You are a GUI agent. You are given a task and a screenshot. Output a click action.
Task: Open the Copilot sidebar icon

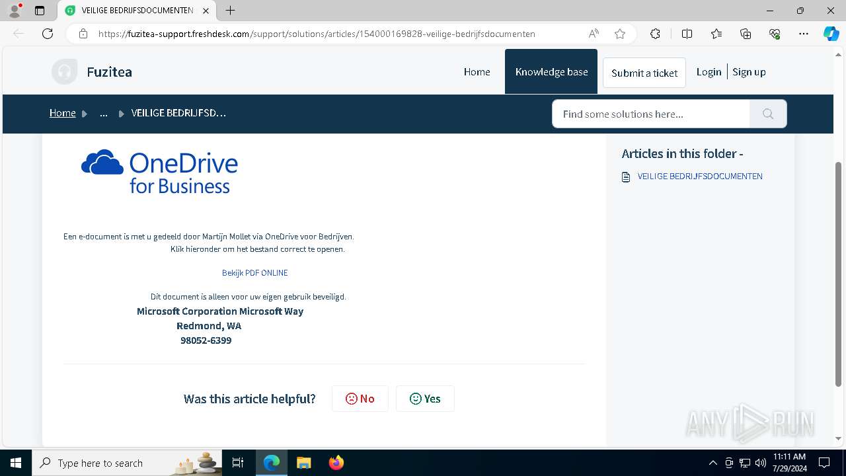click(x=831, y=34)
